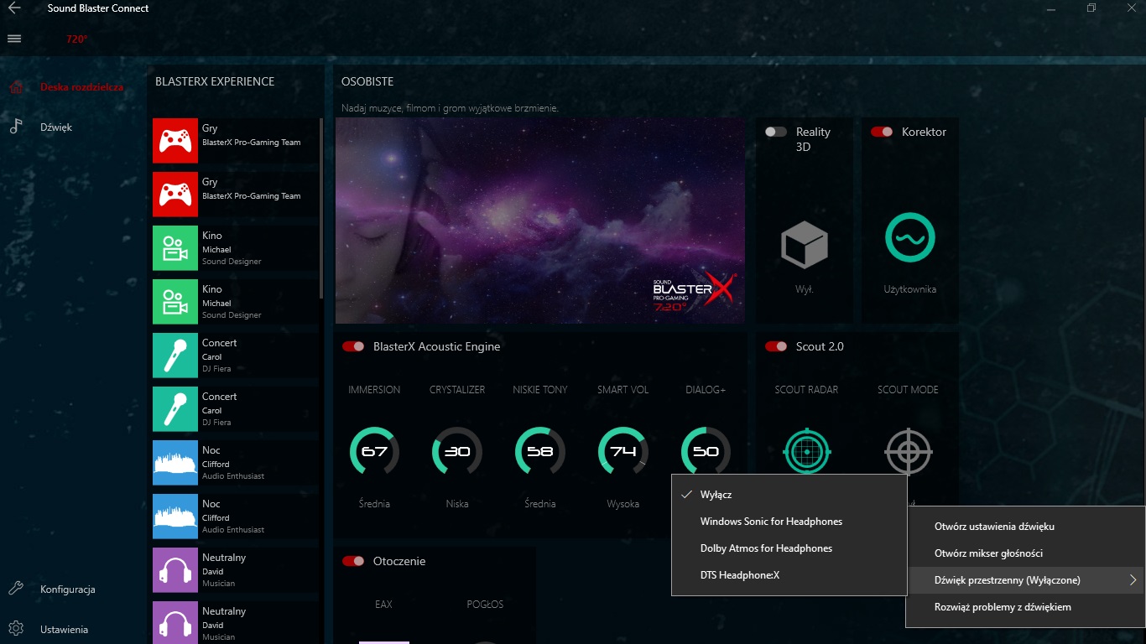Open Konfiguracja in the sidebar
The height and width of the screenshot is (644, 1146).
(67, 589)
